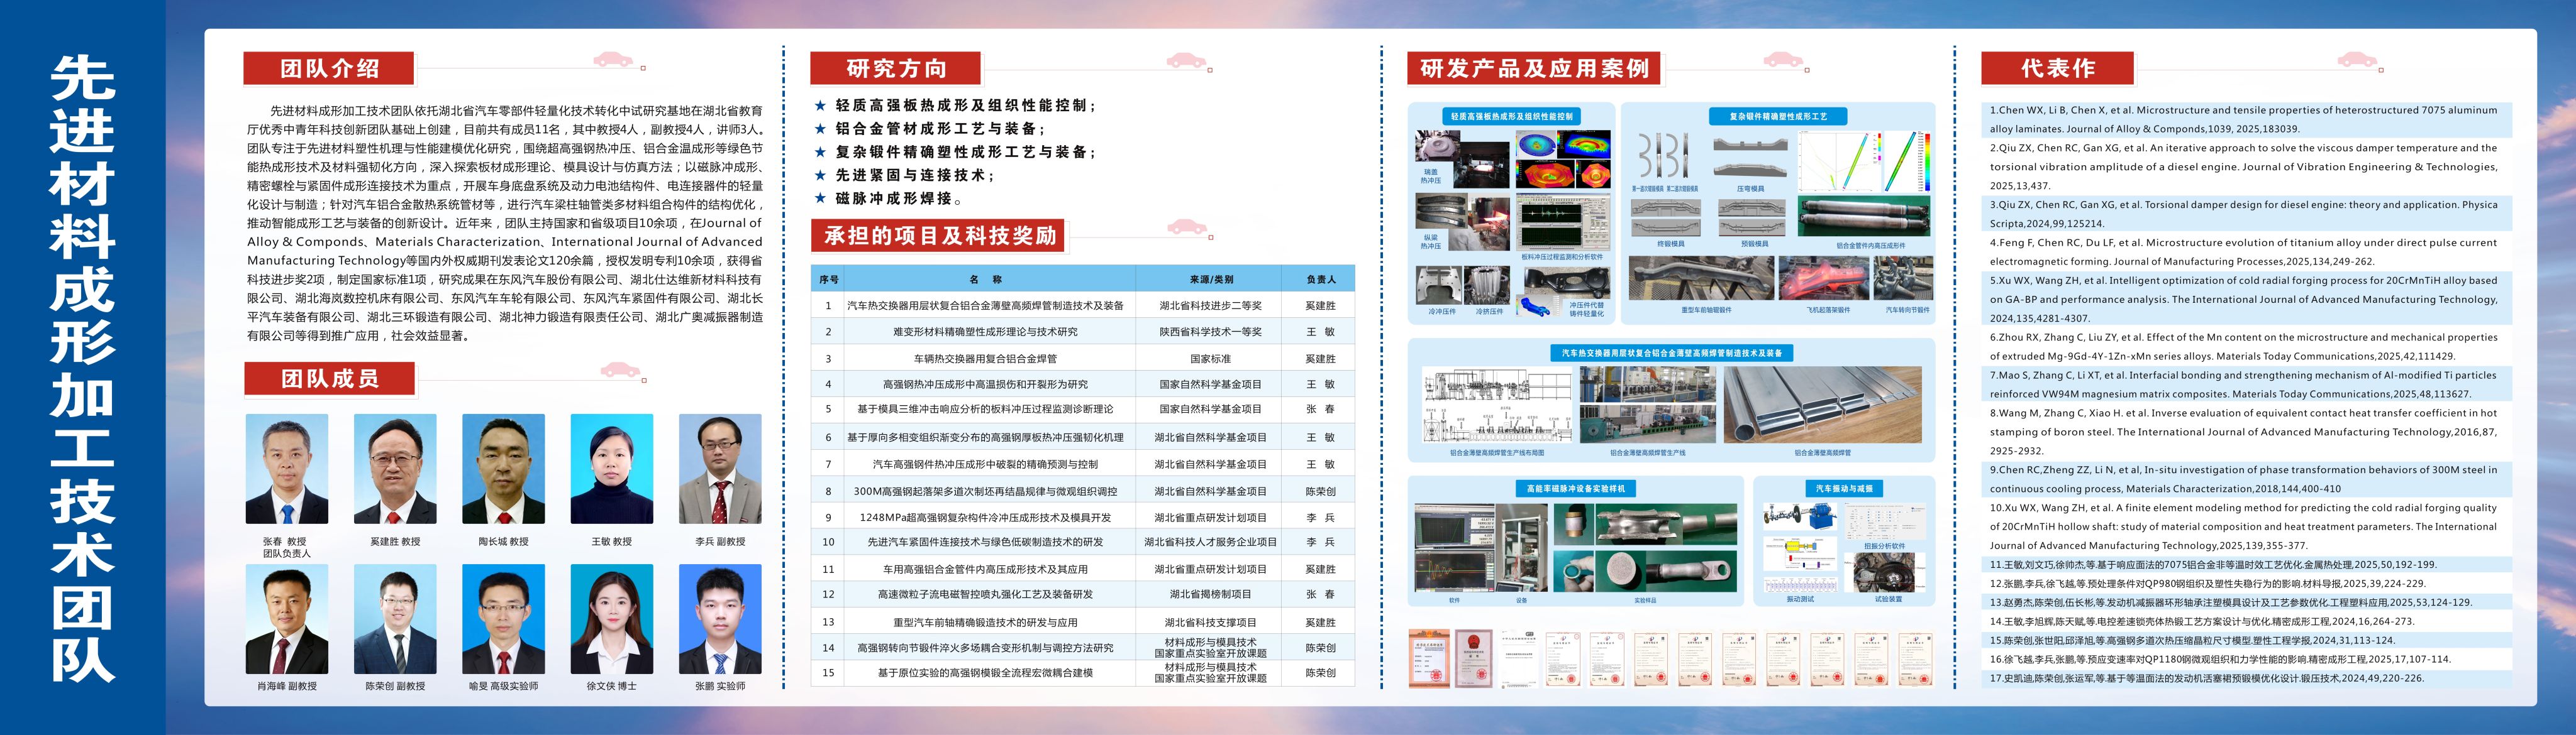Select the 团队介绍 red header tab
Viewport: 2576px width, 735px height.
[x=329, y=68]
